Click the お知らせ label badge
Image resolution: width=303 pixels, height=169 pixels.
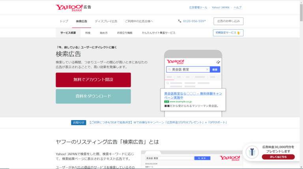click(x=79, y=122)
